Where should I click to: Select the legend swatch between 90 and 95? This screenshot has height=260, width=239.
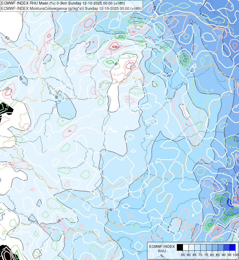(227, 247)
